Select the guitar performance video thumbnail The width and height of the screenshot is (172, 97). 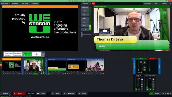95,65
